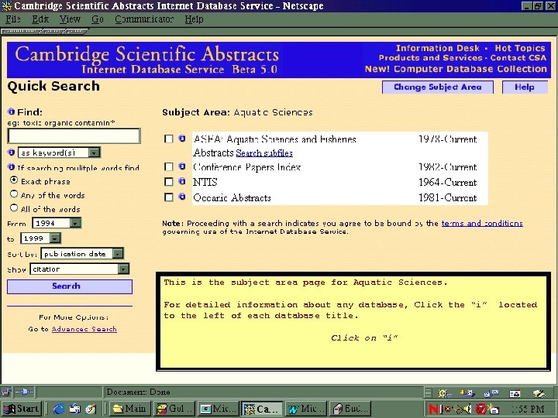Open the View menu
The height and width of the screenshot is (418, 558).
coord(70,19)
